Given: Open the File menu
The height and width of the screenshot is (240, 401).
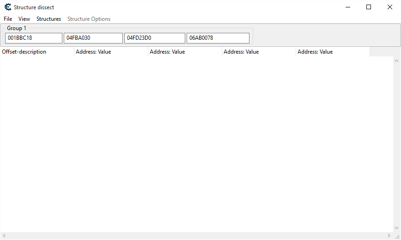Looking at the screenshot, I should pyautogui.click(x=8, y=19).
